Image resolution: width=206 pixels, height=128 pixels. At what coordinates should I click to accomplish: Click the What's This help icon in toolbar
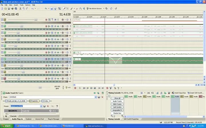(x=116, y=9)
